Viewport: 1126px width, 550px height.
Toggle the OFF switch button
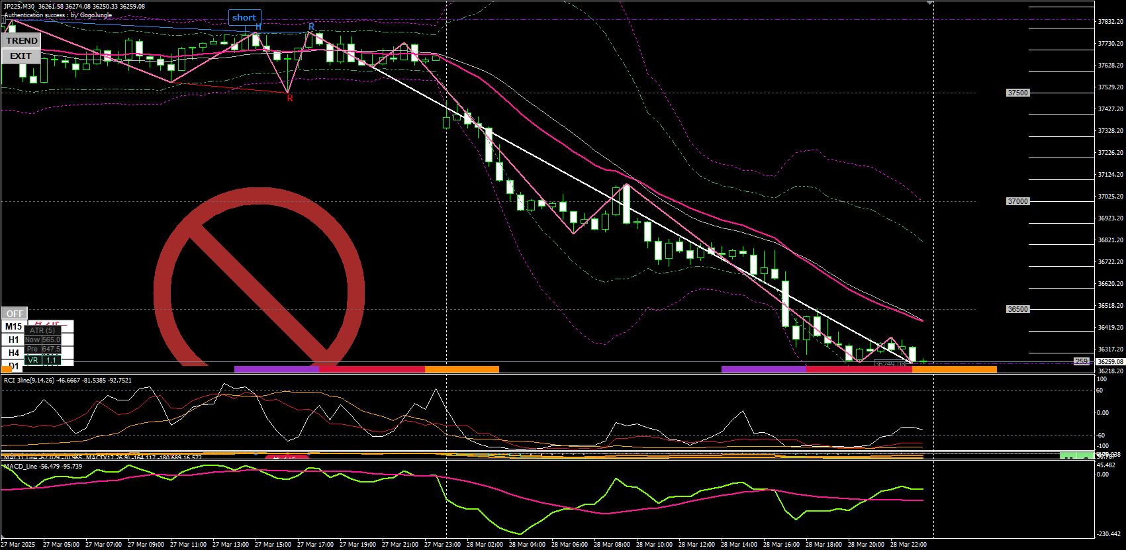15,314
